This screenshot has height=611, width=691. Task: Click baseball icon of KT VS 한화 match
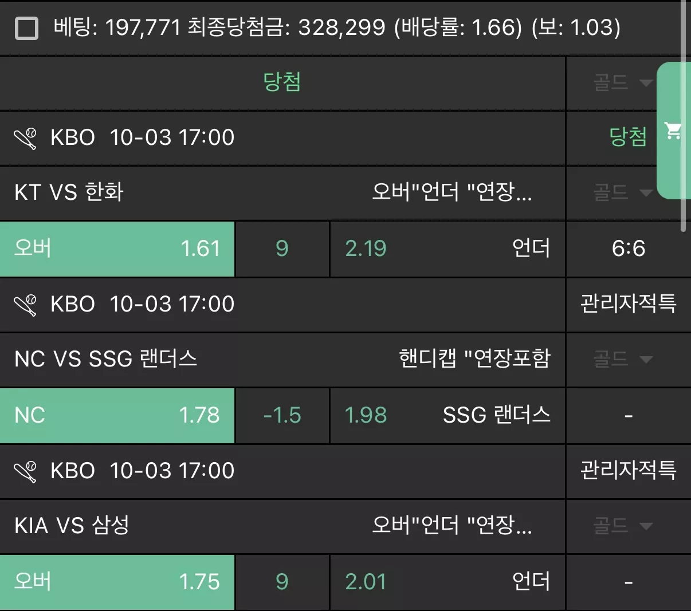click(x=25, y=138)
